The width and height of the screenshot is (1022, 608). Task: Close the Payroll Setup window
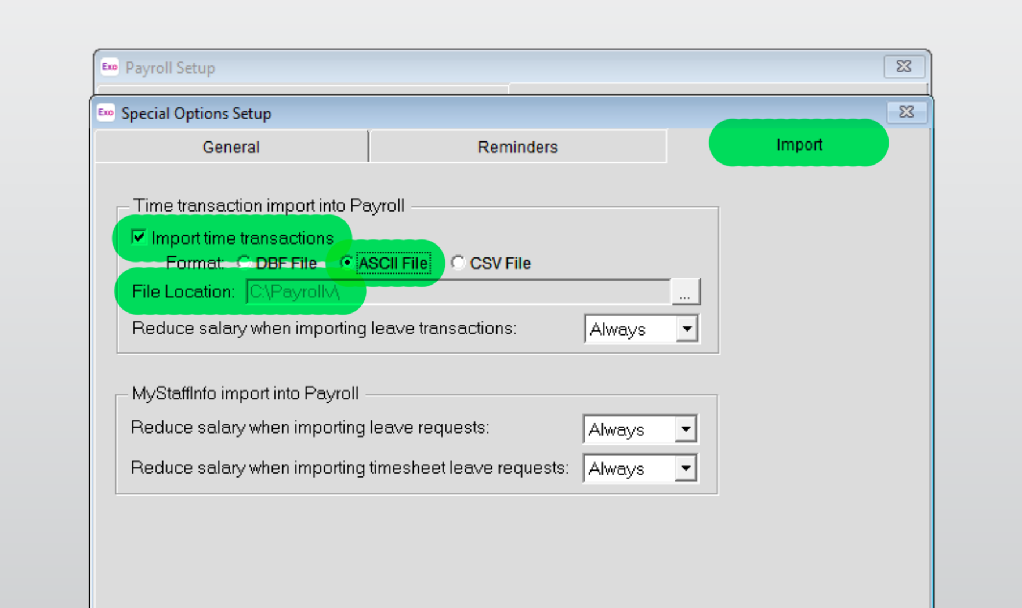click(x=903, y=67)
